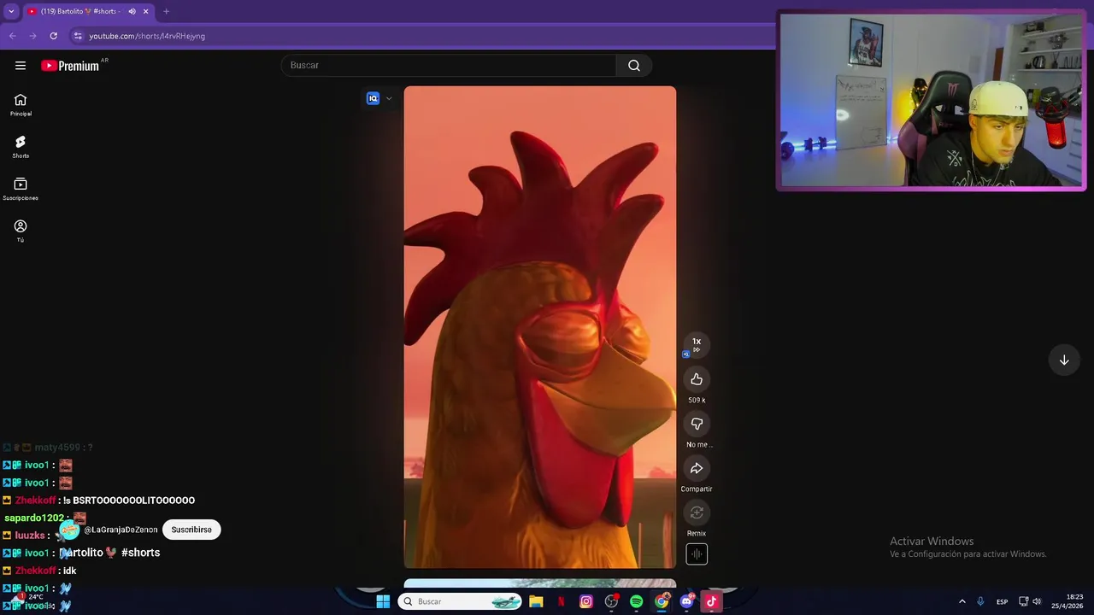Click the rooster short video player
The height and width of the screenshot is (615, 1094).
pyautogui.click(x=539, y=326)
